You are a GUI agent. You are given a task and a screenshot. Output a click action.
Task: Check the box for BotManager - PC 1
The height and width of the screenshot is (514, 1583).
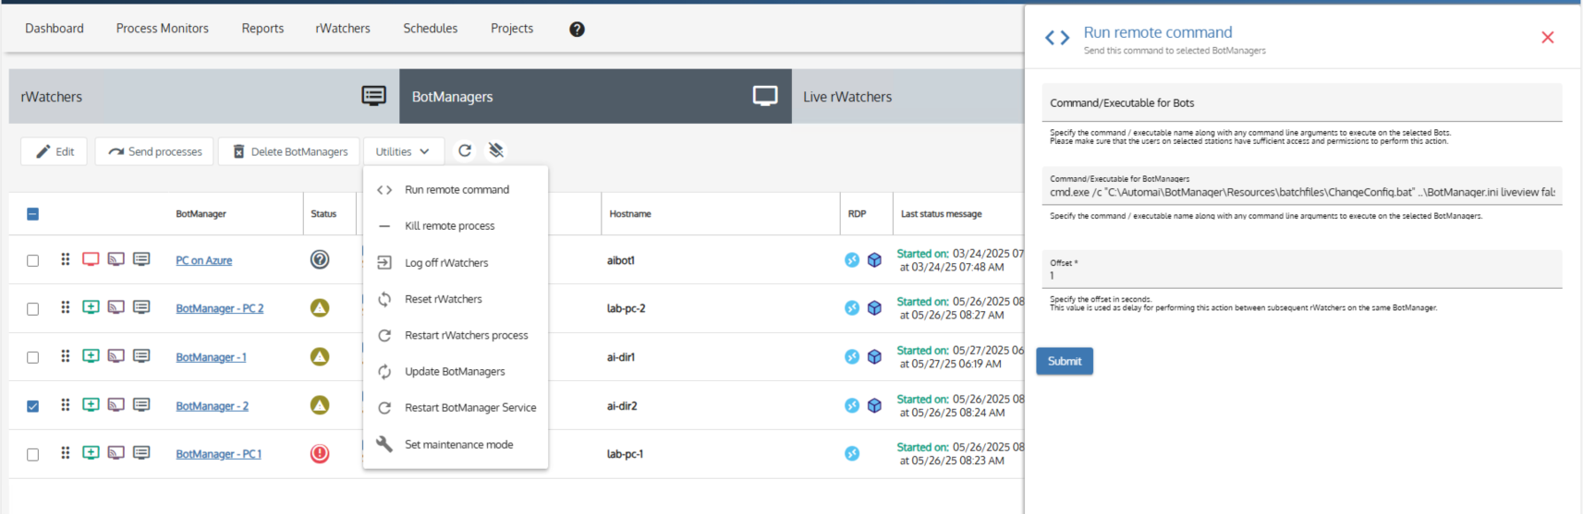(32, 455)
